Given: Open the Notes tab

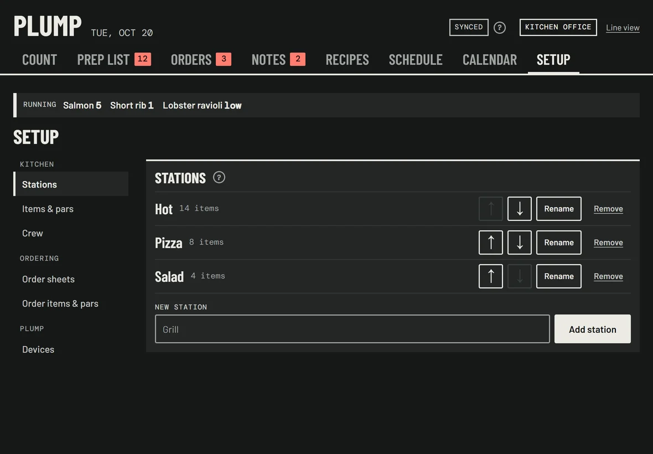Looking at the screenshot, I should point(278,60).
